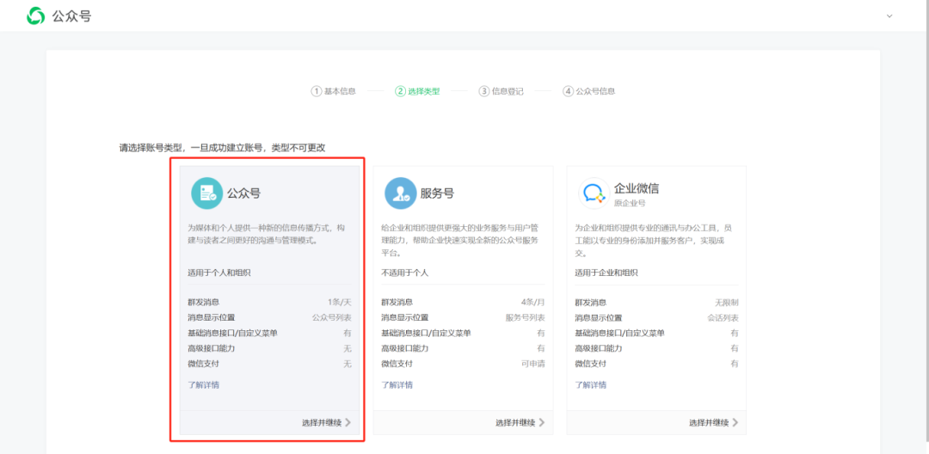
Task: Click the 4条/月 value
Action: point(533,303)
